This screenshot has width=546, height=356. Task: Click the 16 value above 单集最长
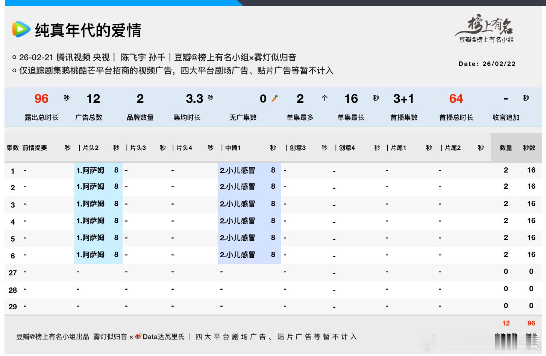pos(351,99)
